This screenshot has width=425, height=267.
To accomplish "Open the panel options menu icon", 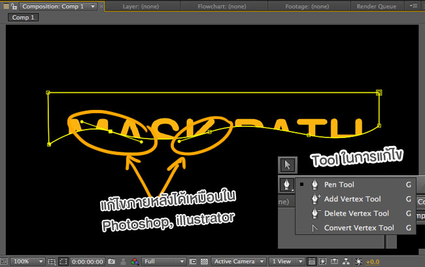I will [413, 6].
